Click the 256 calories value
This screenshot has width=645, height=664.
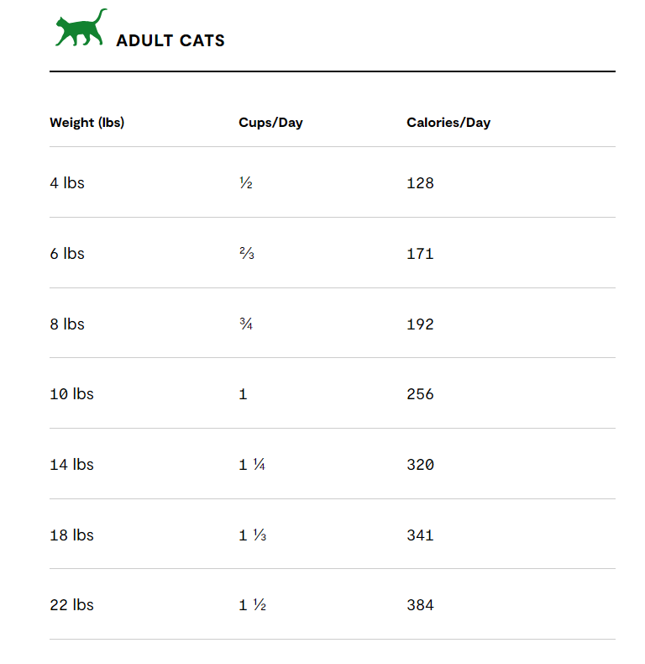click(x=420, y=394)
